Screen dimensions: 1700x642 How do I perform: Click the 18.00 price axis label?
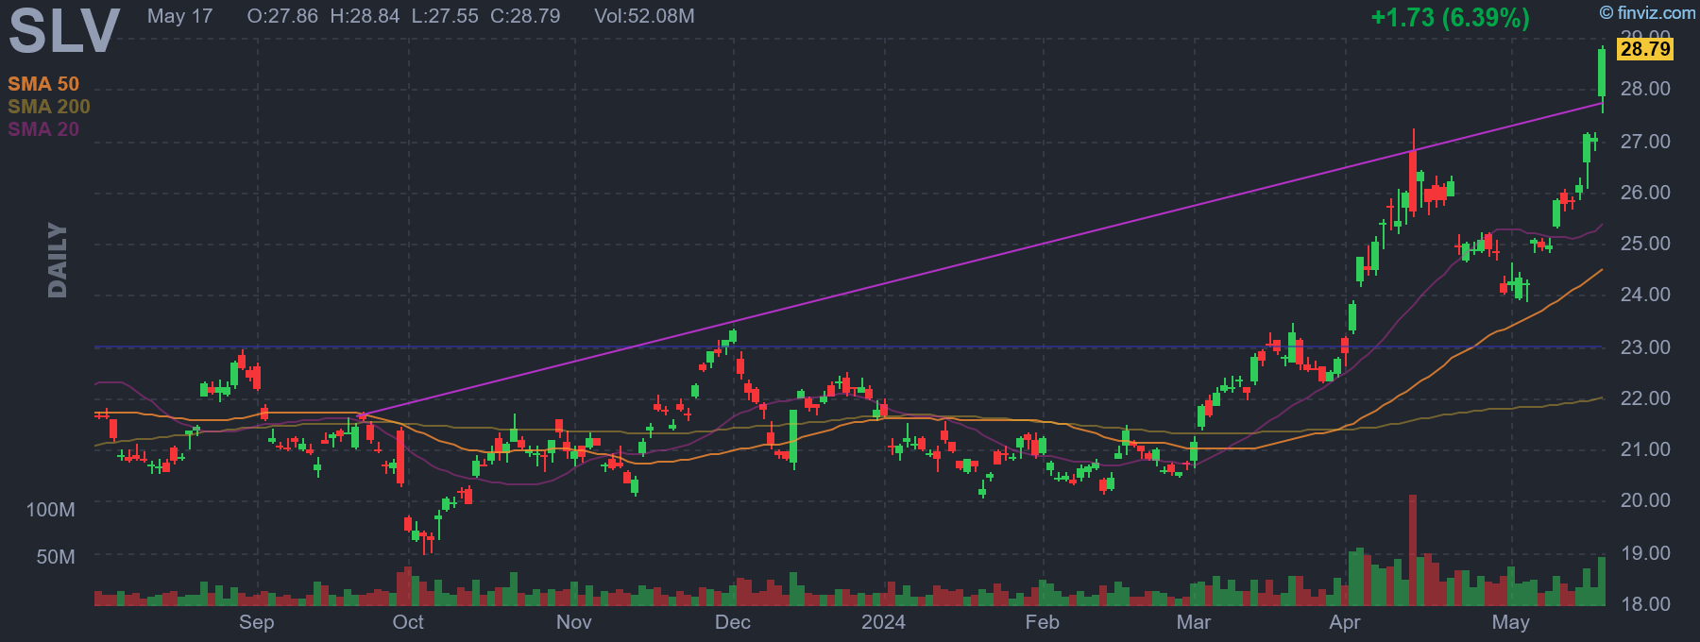pyautogui.click(x=1645, y=604)
